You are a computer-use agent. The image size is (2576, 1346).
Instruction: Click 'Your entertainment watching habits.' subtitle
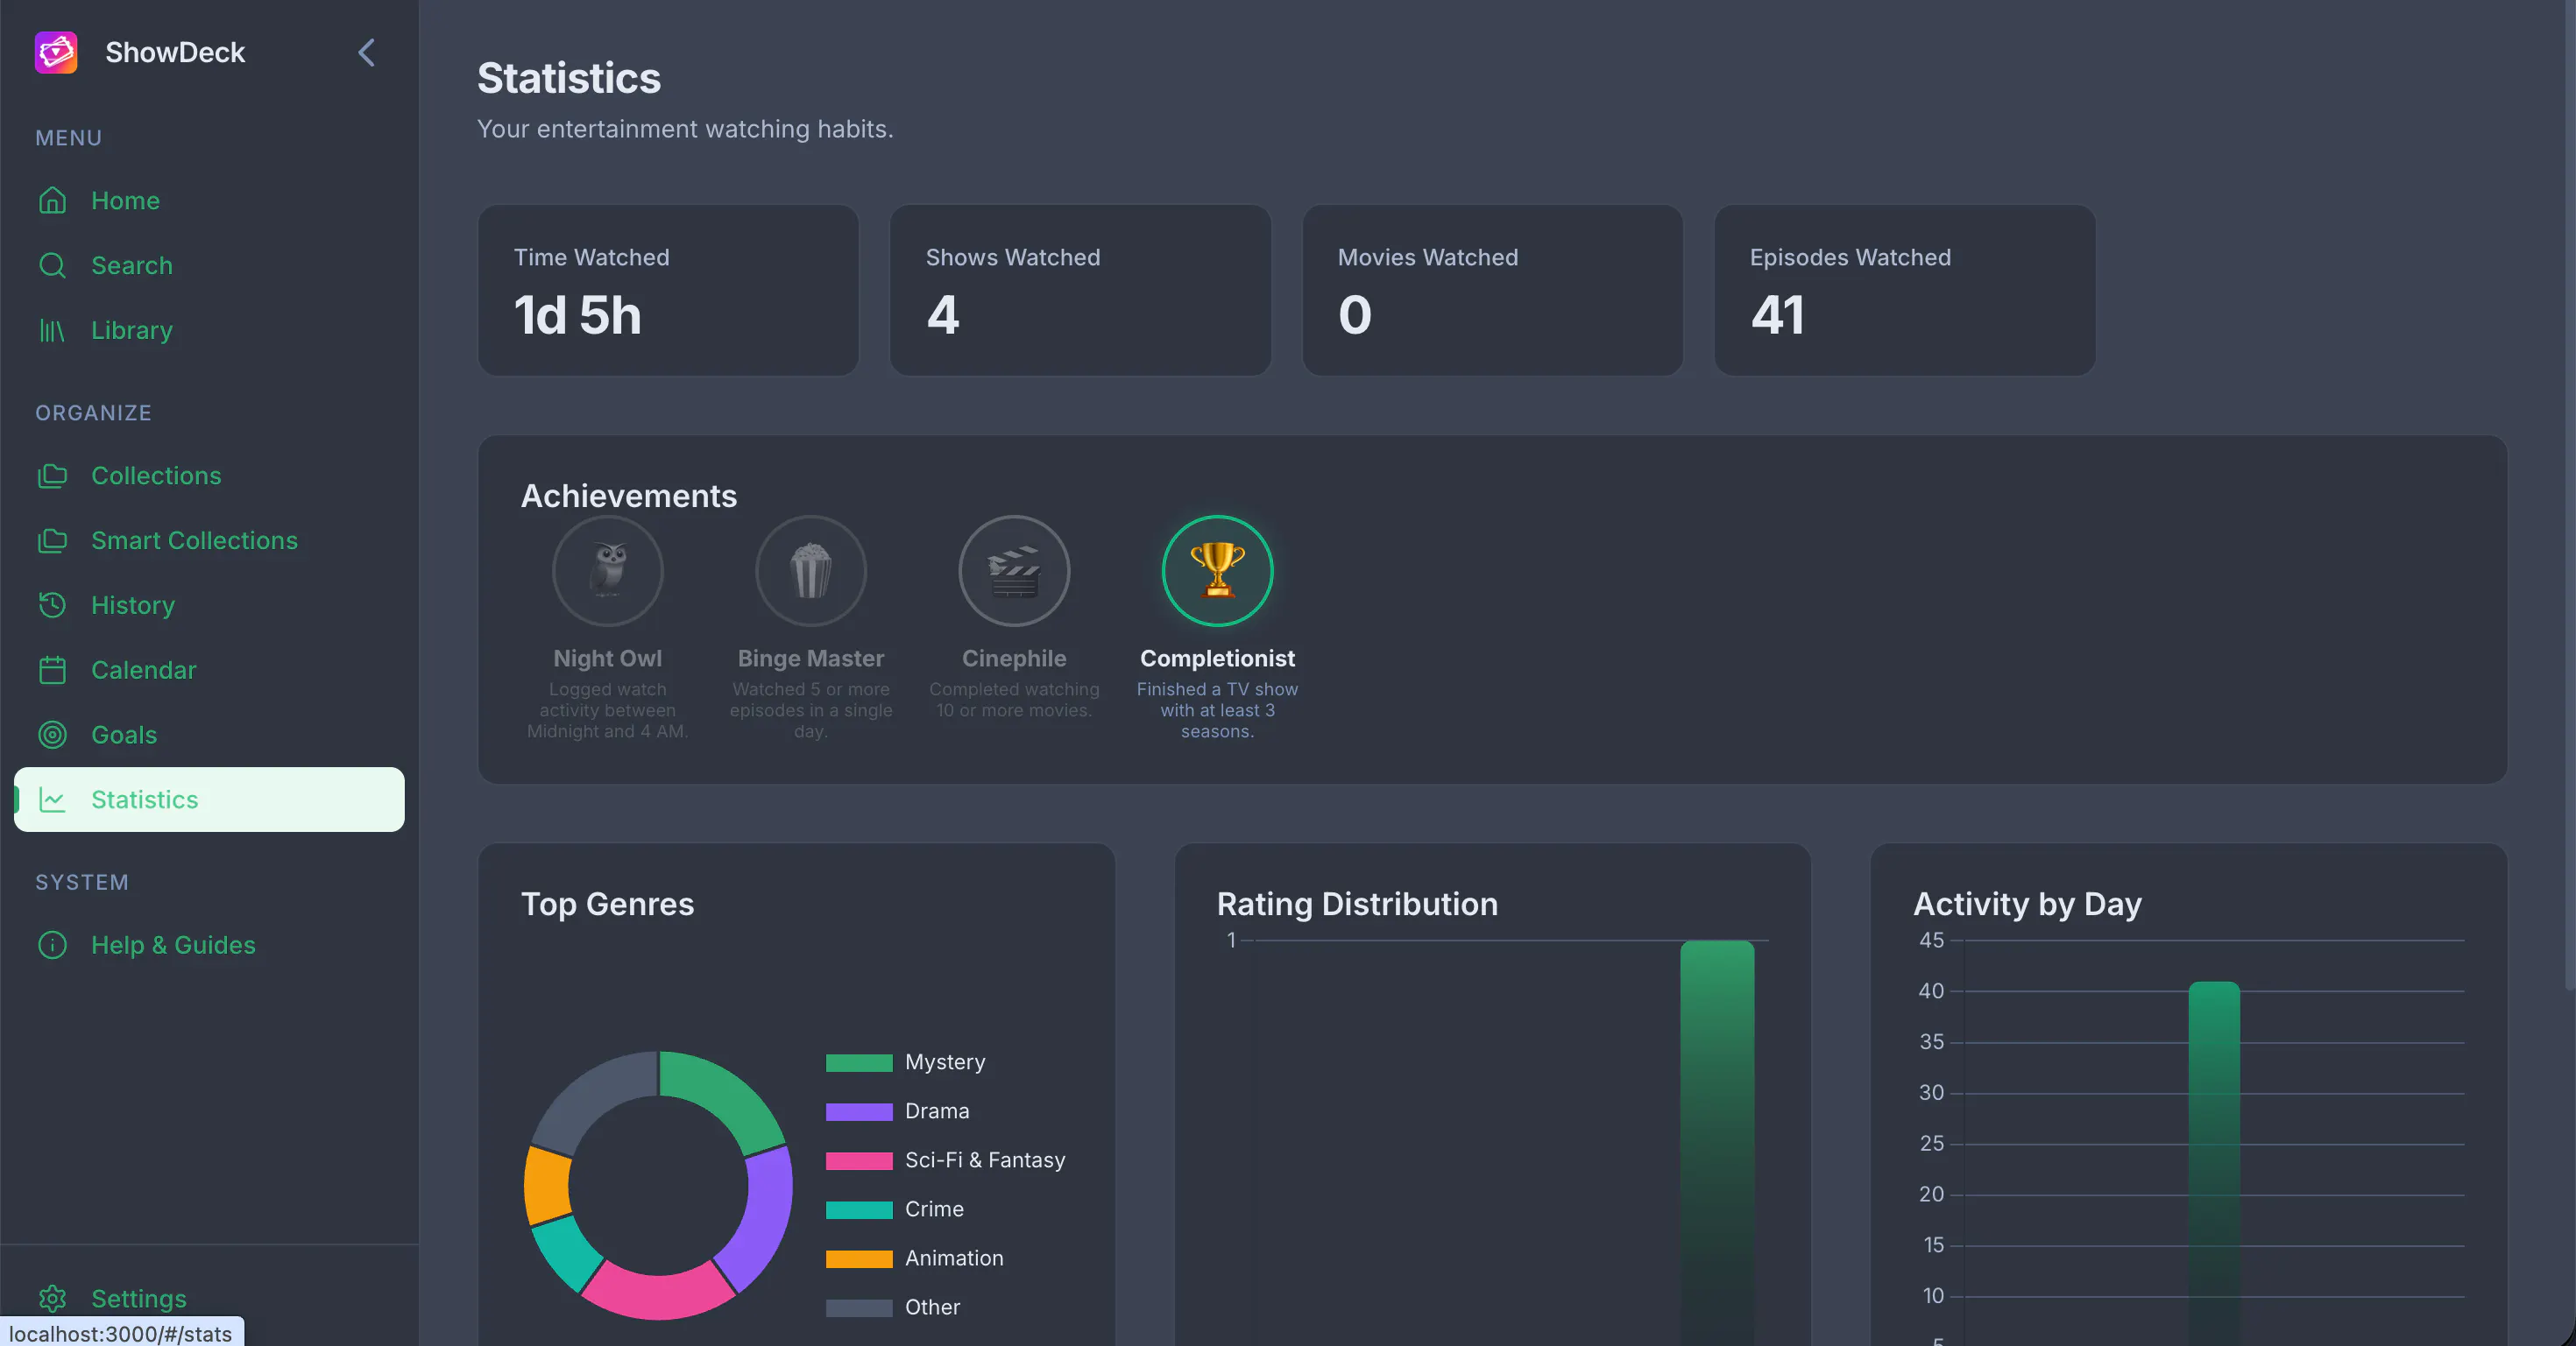pyautogui.click(x=685, y=130)
